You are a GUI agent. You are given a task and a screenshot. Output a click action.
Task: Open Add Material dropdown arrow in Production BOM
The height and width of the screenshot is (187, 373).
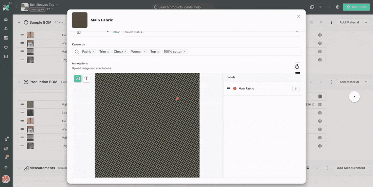point(366,82)
